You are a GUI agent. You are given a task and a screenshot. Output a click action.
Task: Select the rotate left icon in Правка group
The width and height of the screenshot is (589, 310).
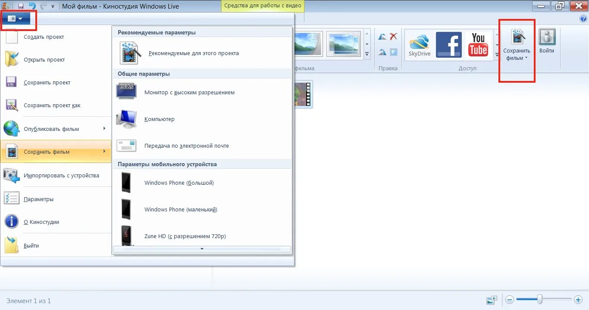coord(382,36)
